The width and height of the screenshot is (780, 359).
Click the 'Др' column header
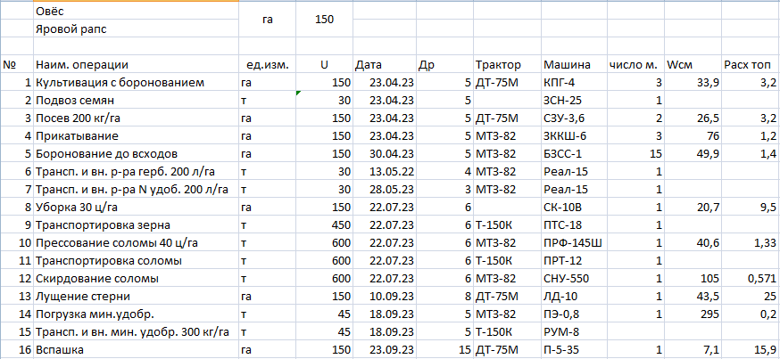coord(444,64)
